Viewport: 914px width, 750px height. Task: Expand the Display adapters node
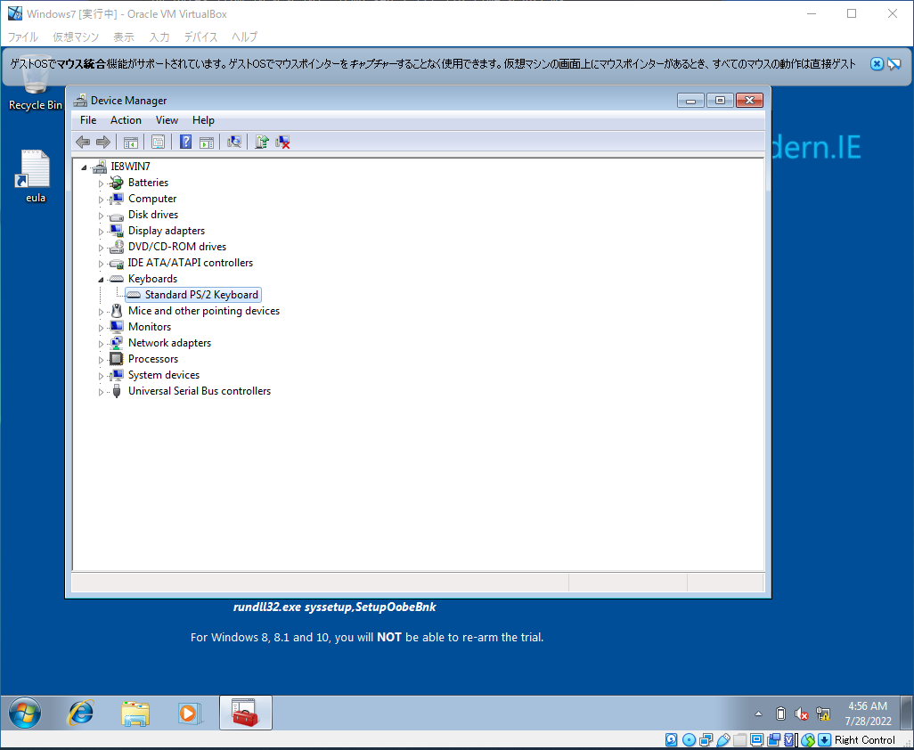click(x=101, y=232)
